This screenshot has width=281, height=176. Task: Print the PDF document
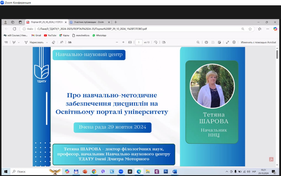pos(206,42)
